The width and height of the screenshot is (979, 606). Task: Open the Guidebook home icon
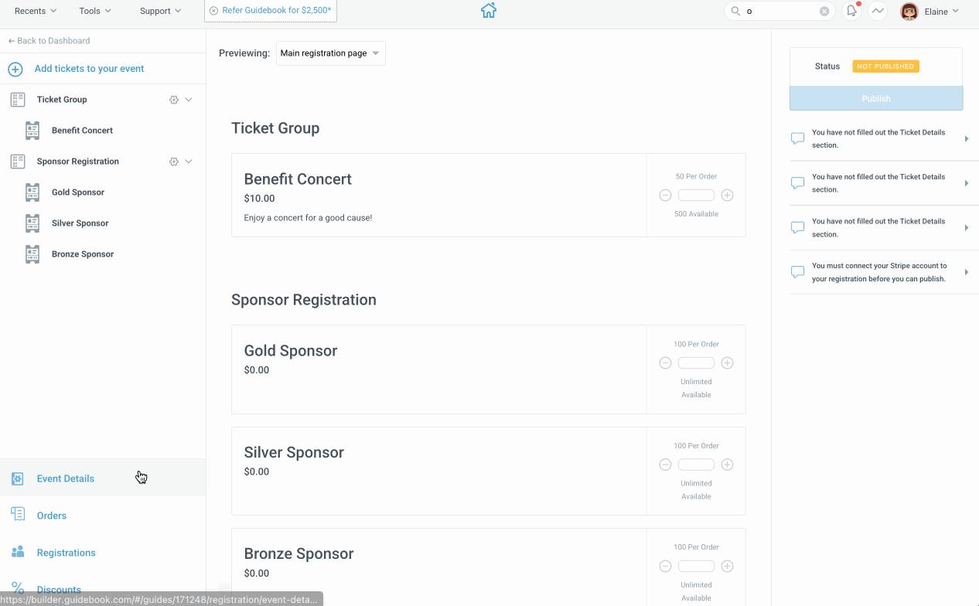pyautogui.click(x=488, y=11)
